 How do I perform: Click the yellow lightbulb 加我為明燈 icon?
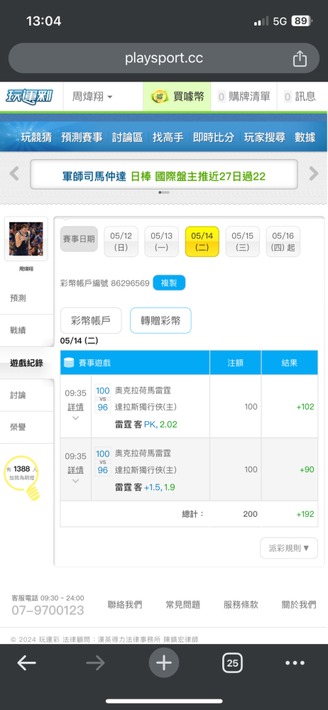coord(22,478)
